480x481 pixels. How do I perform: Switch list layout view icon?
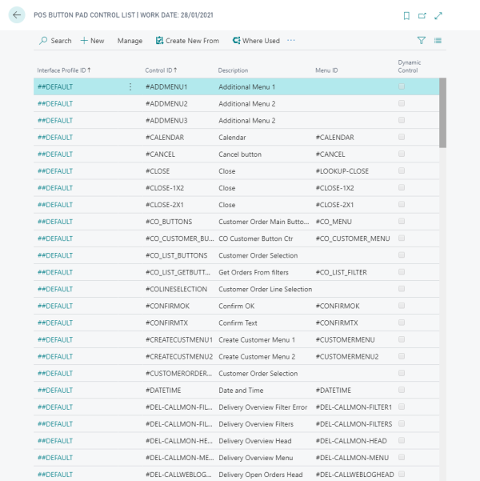(438, 40)
